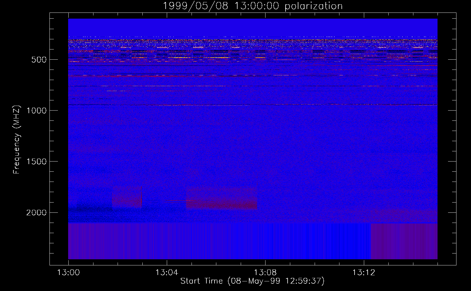Click the bright red narrowband line near 1900 MHz

point(180,200)
